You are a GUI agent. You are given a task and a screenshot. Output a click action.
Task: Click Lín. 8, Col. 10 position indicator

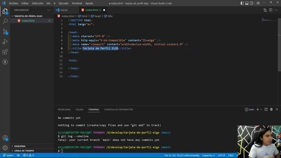pos(182,155)
